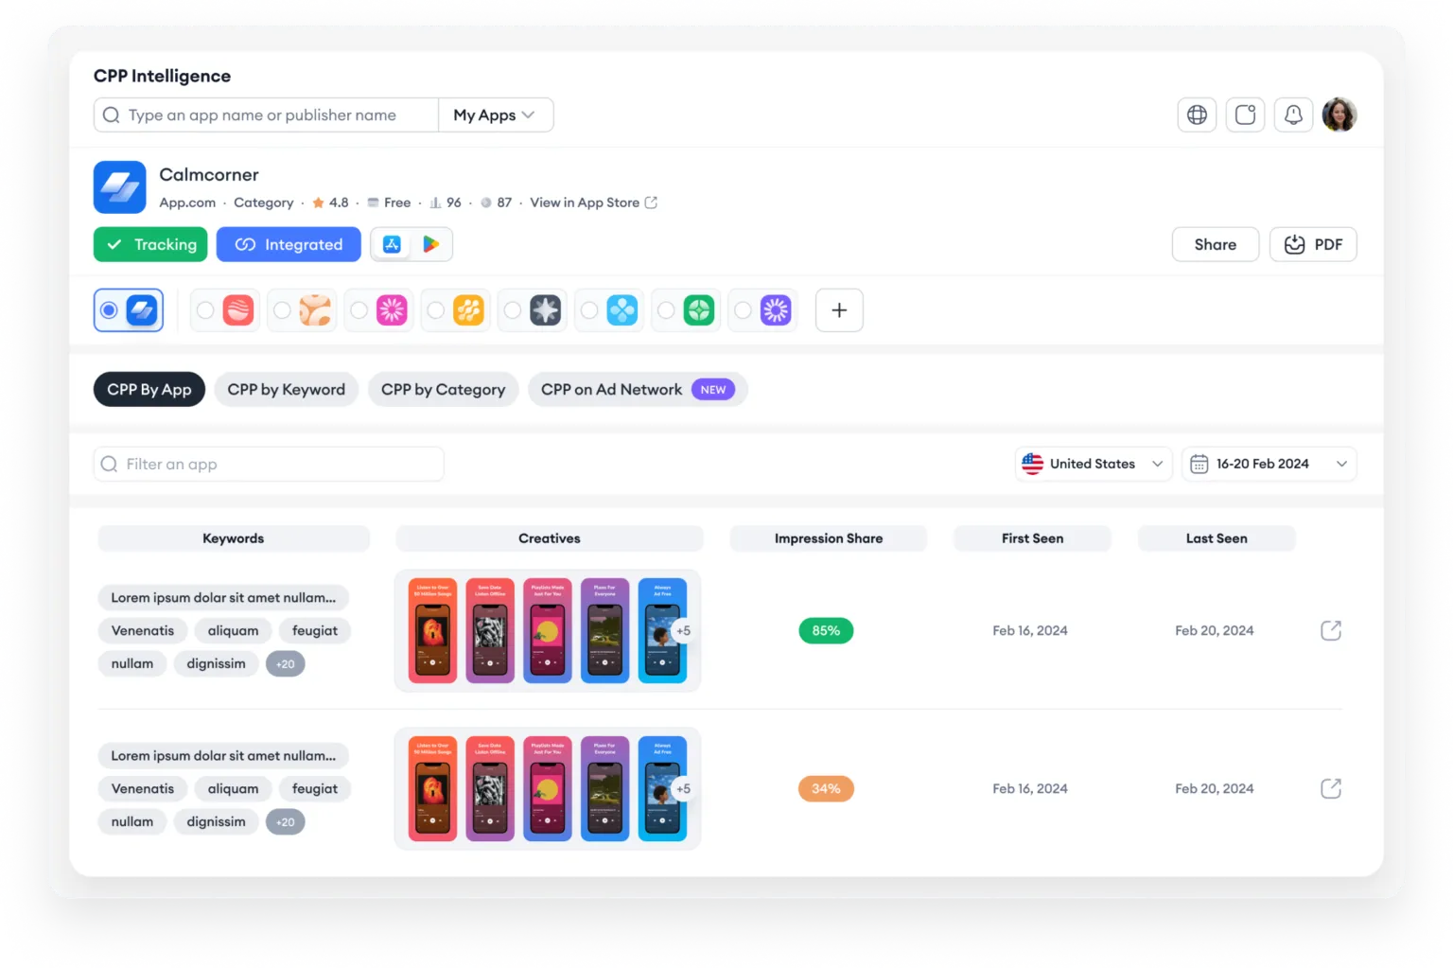Image resolution: width=1453 pixels, height=968 pixels.
Task: Click the Last Seen column header
Action: pos(1217,538)
